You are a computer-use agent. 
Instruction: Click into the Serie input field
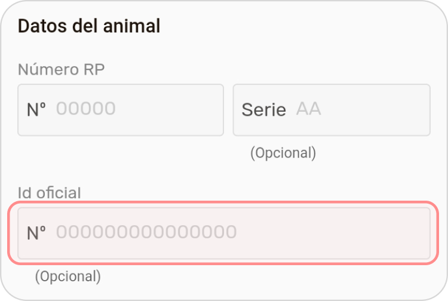click(332, 110)
